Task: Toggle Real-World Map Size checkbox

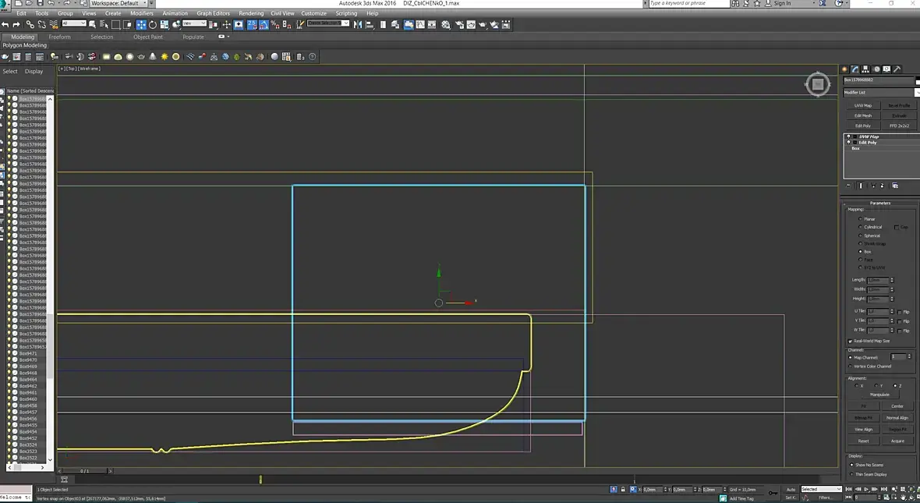Action: tap(850, 341)
